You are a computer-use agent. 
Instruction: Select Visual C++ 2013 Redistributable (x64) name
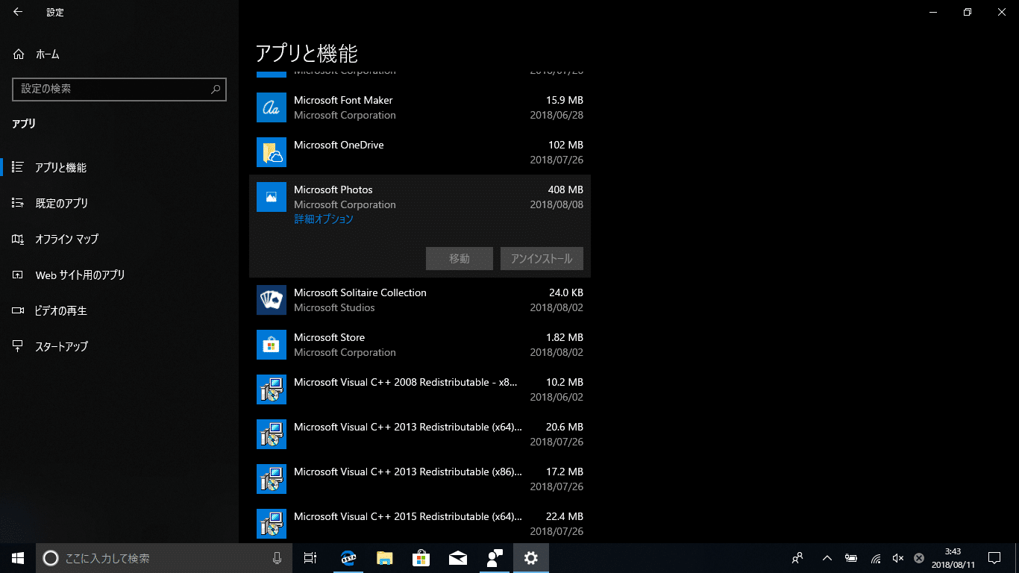[408, 427]
